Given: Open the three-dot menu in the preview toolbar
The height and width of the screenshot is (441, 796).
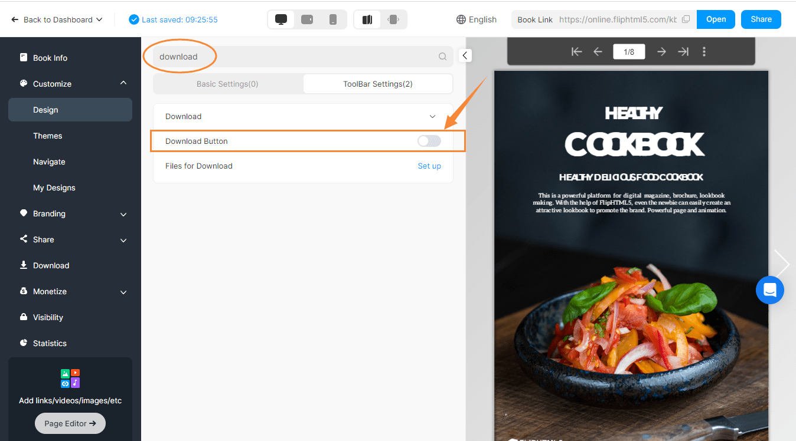Looking at the screenshot, I should [704, 51].
